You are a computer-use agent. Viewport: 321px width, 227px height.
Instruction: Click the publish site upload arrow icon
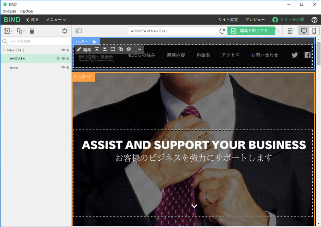(x=275, y=20)
